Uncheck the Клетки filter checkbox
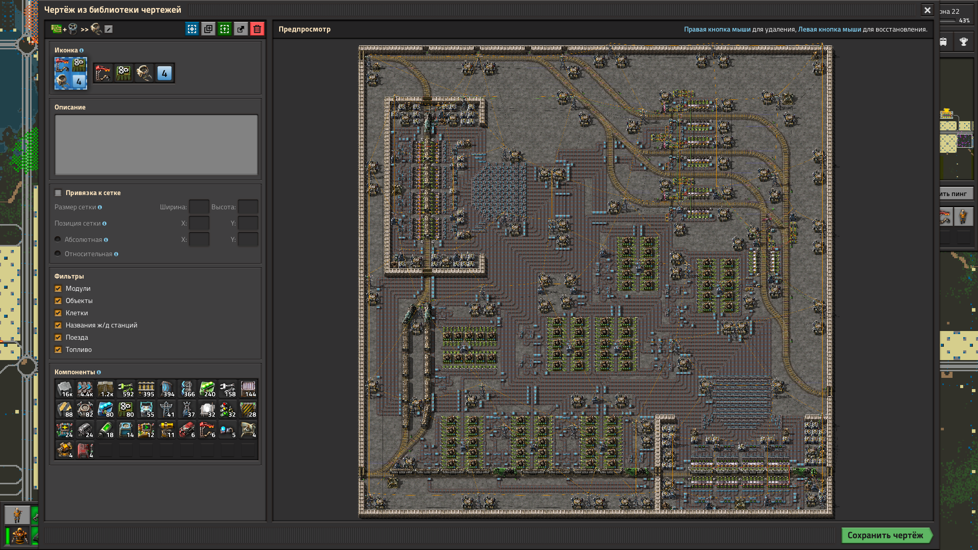This screenshot has width=978, height=550. tap(58, 313)
